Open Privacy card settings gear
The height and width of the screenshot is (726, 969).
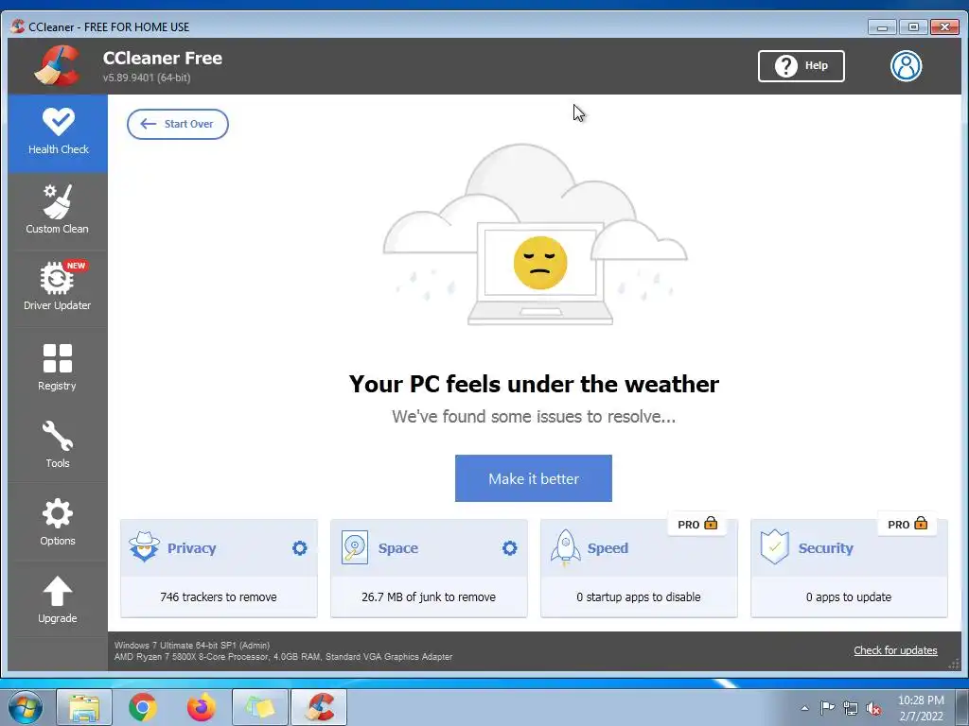300,548
